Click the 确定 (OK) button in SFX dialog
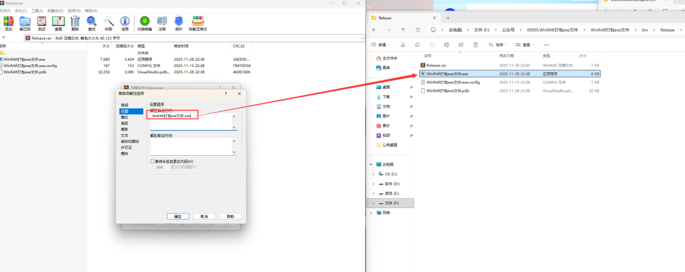685x272 pixels. point(178,216)
